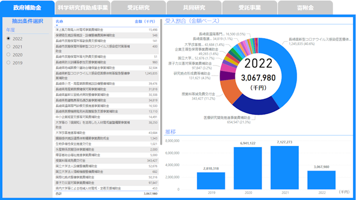Click the 合計 total row
Viewport: 356px width, 200px height.
(106, 194)
